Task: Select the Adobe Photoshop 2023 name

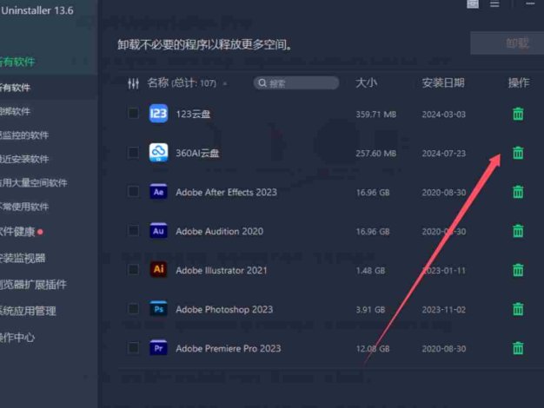Action: pos(224,309)
